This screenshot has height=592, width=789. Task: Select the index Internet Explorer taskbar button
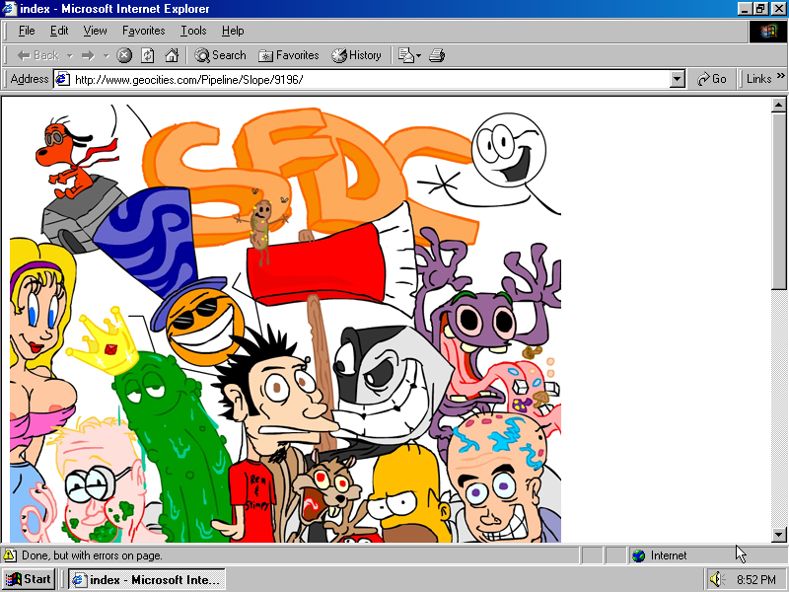pos(146,580)
